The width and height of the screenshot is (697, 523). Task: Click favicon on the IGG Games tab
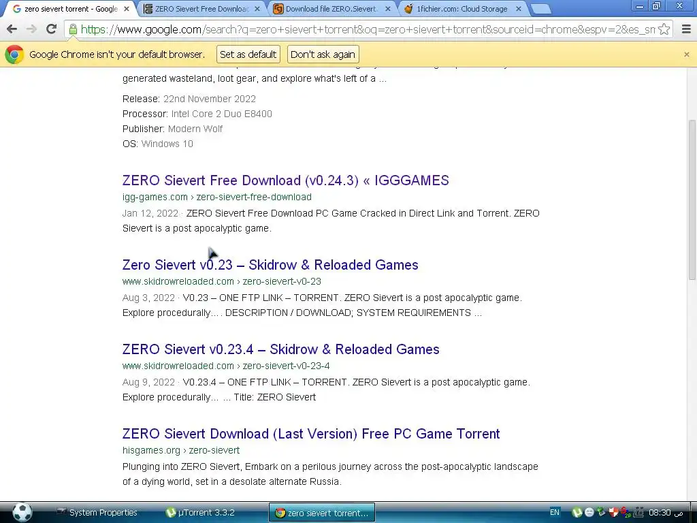click(x=148, y=9)
